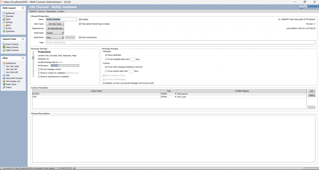Open the View User API icon

coord(4,69)
